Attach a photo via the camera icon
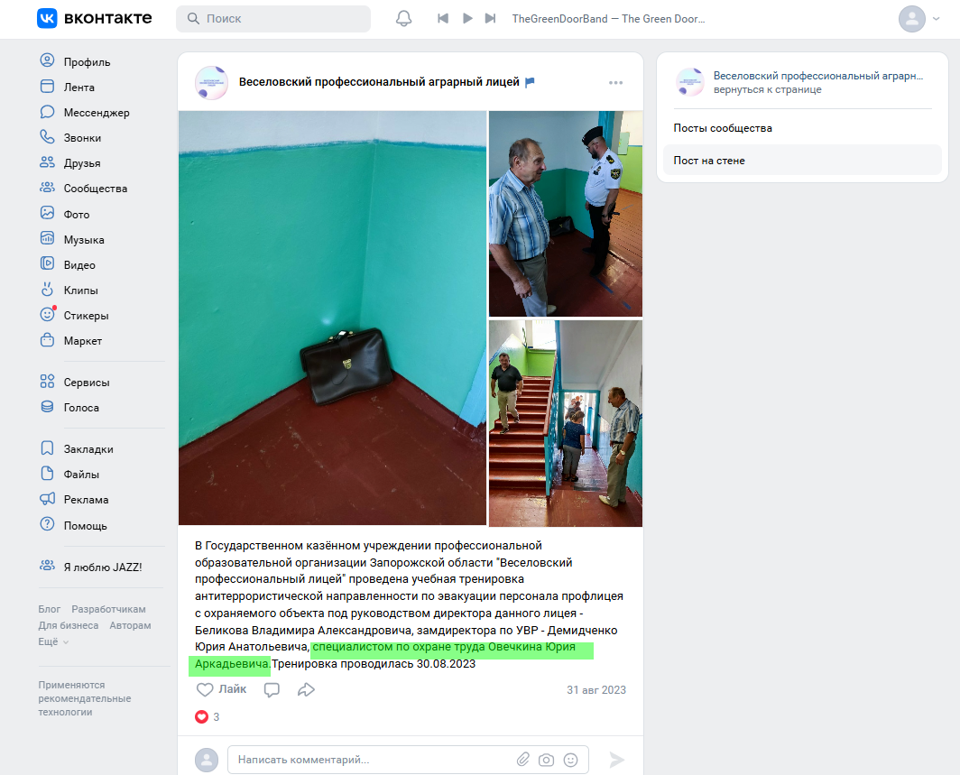The width and height of the screenshot is (960, 775). (x=546, y=760)
